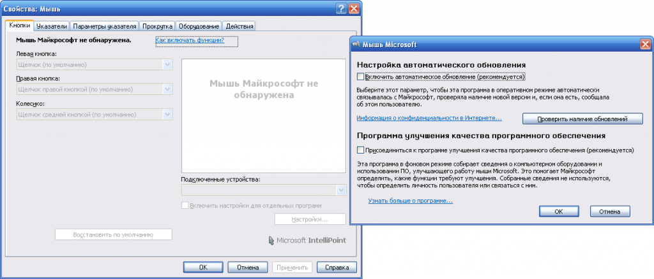Click Отмена in Свойства: Мышь window

247,267
